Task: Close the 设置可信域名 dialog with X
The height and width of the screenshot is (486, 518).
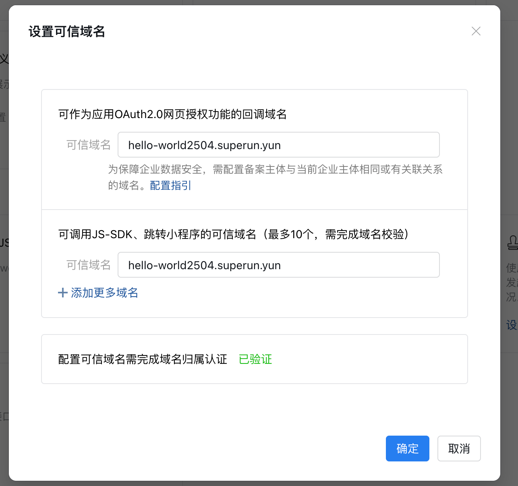Action: pyautogui.click(x=476, y=31)
